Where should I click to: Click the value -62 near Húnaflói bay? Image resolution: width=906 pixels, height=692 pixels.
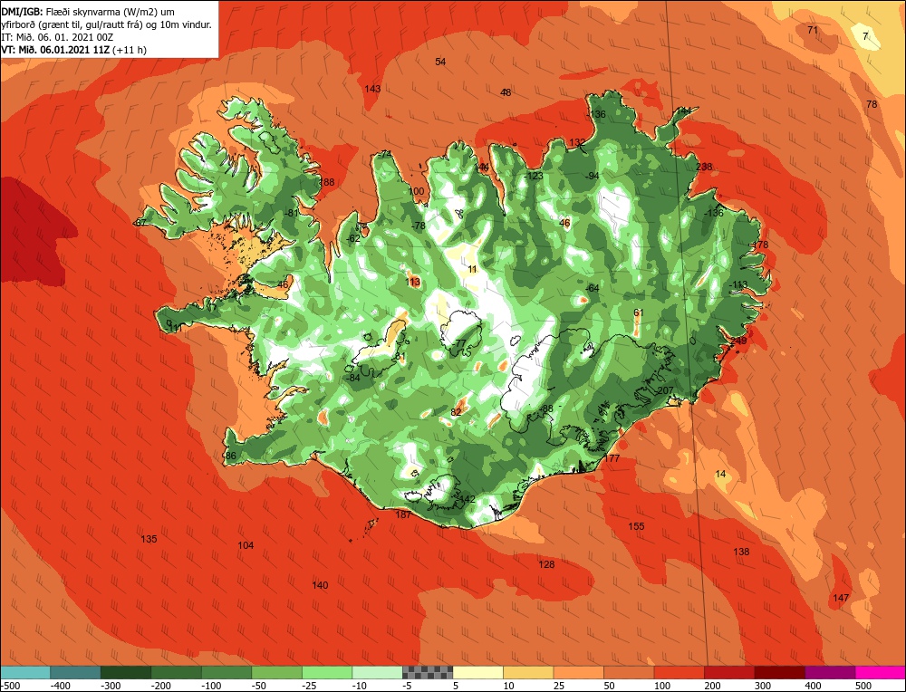point(353,238)
